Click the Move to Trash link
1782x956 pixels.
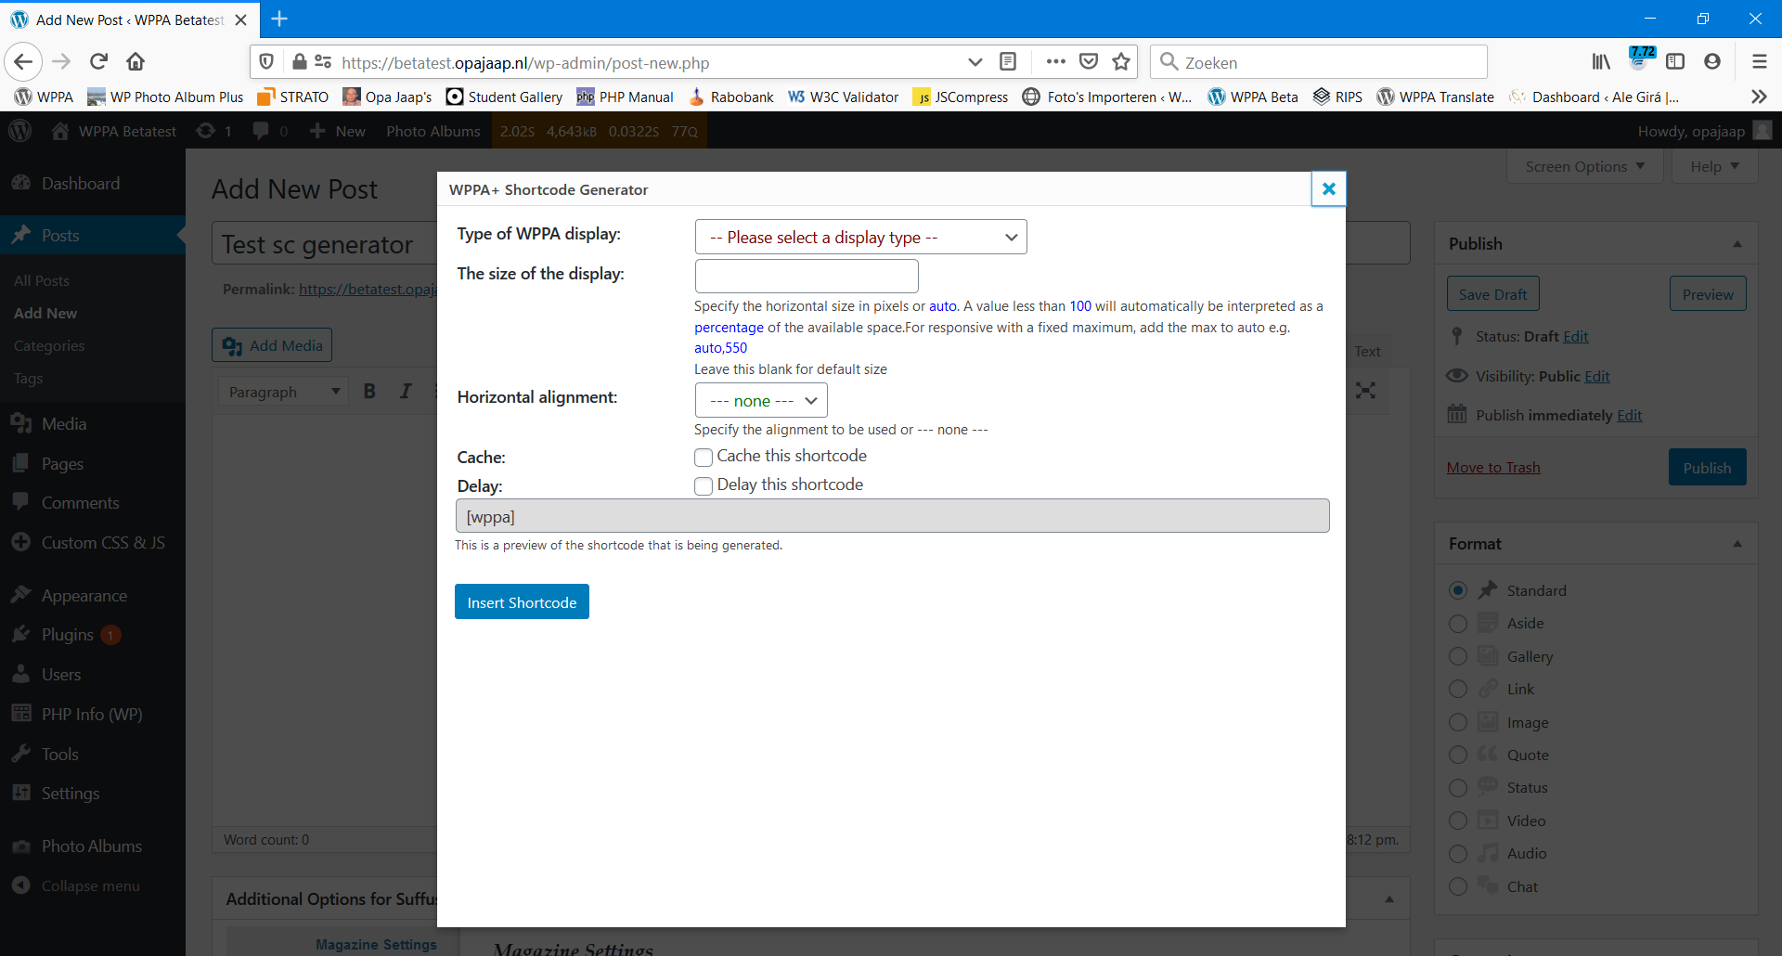1492,468
